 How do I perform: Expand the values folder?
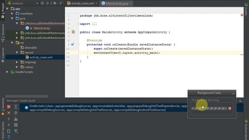click(x=17, y=67)
